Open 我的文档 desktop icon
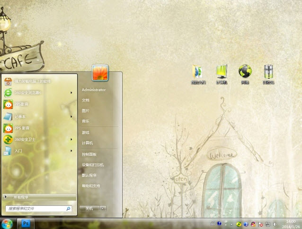Viewport: 302px width, 229px height. (x=198, y=74)
